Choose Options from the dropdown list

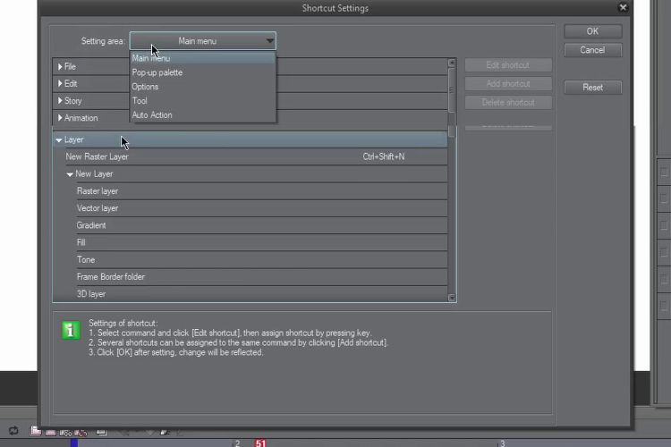[203, 87]
